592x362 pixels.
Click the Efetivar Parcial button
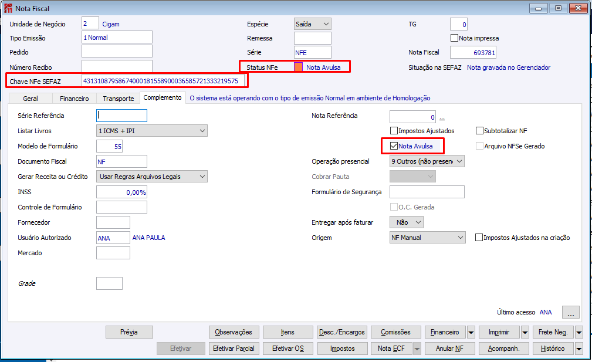point(234,349)
